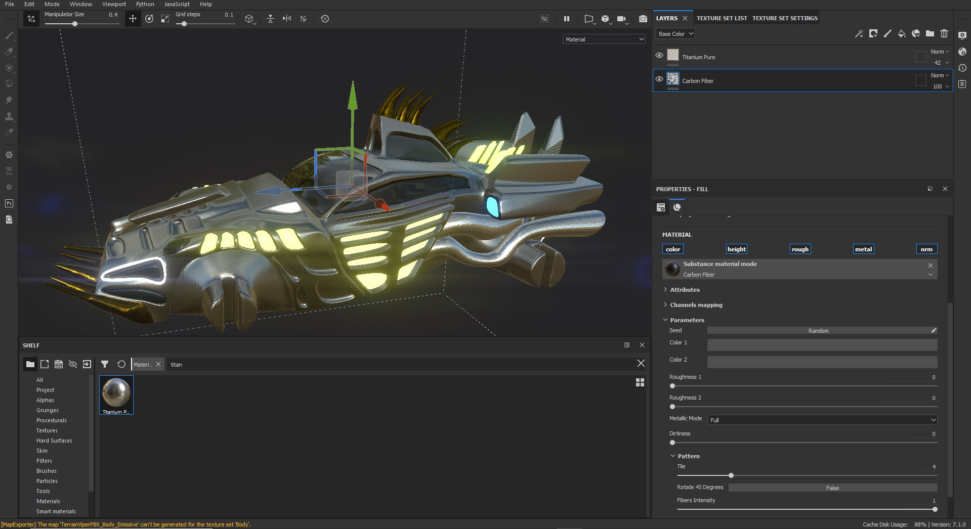Toggle the metal channel button
The height and width of the screenshot is (529, 971).
(x=864, y=249)
